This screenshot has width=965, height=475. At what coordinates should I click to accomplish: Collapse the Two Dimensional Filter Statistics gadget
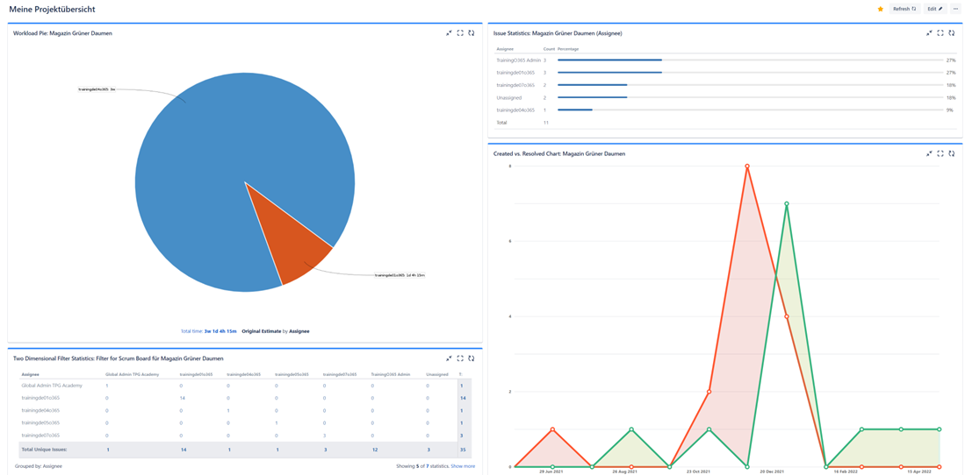(449, 358)
